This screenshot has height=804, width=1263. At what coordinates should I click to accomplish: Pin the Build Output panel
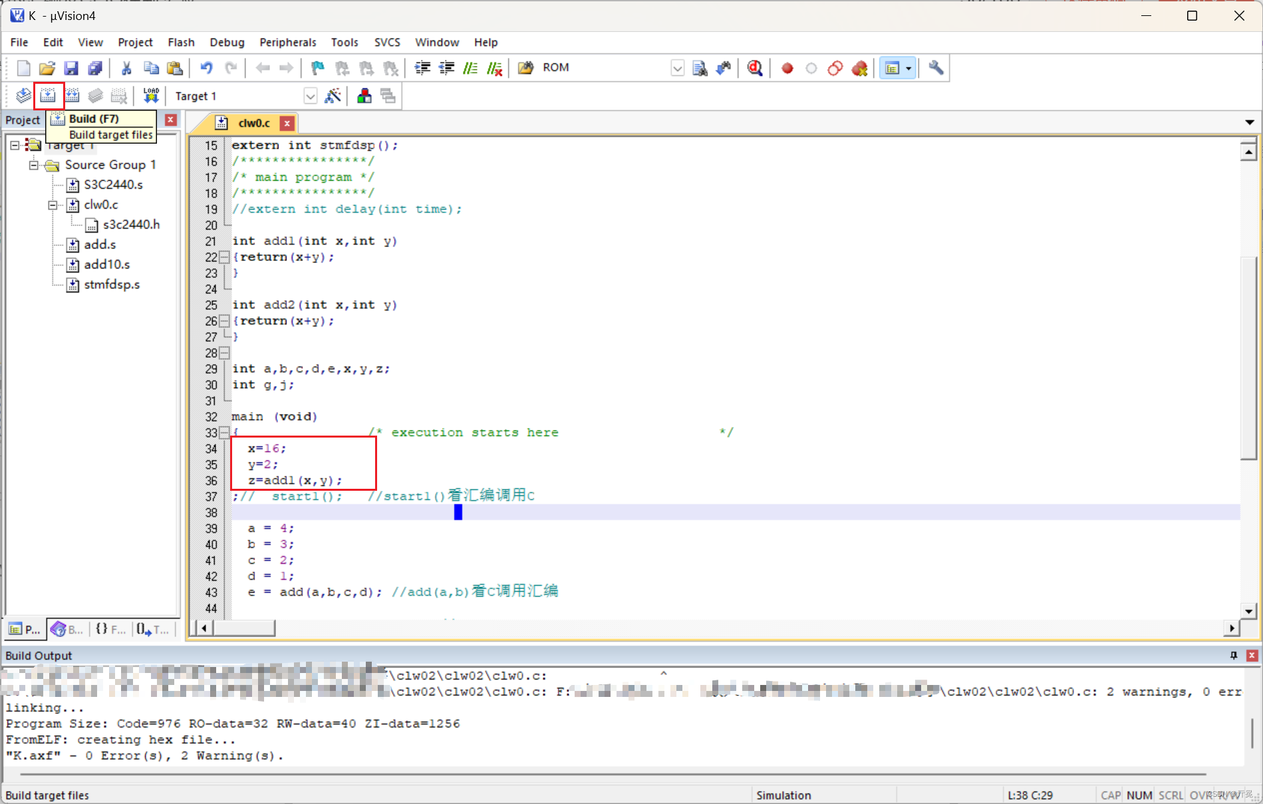(1234, 656)
